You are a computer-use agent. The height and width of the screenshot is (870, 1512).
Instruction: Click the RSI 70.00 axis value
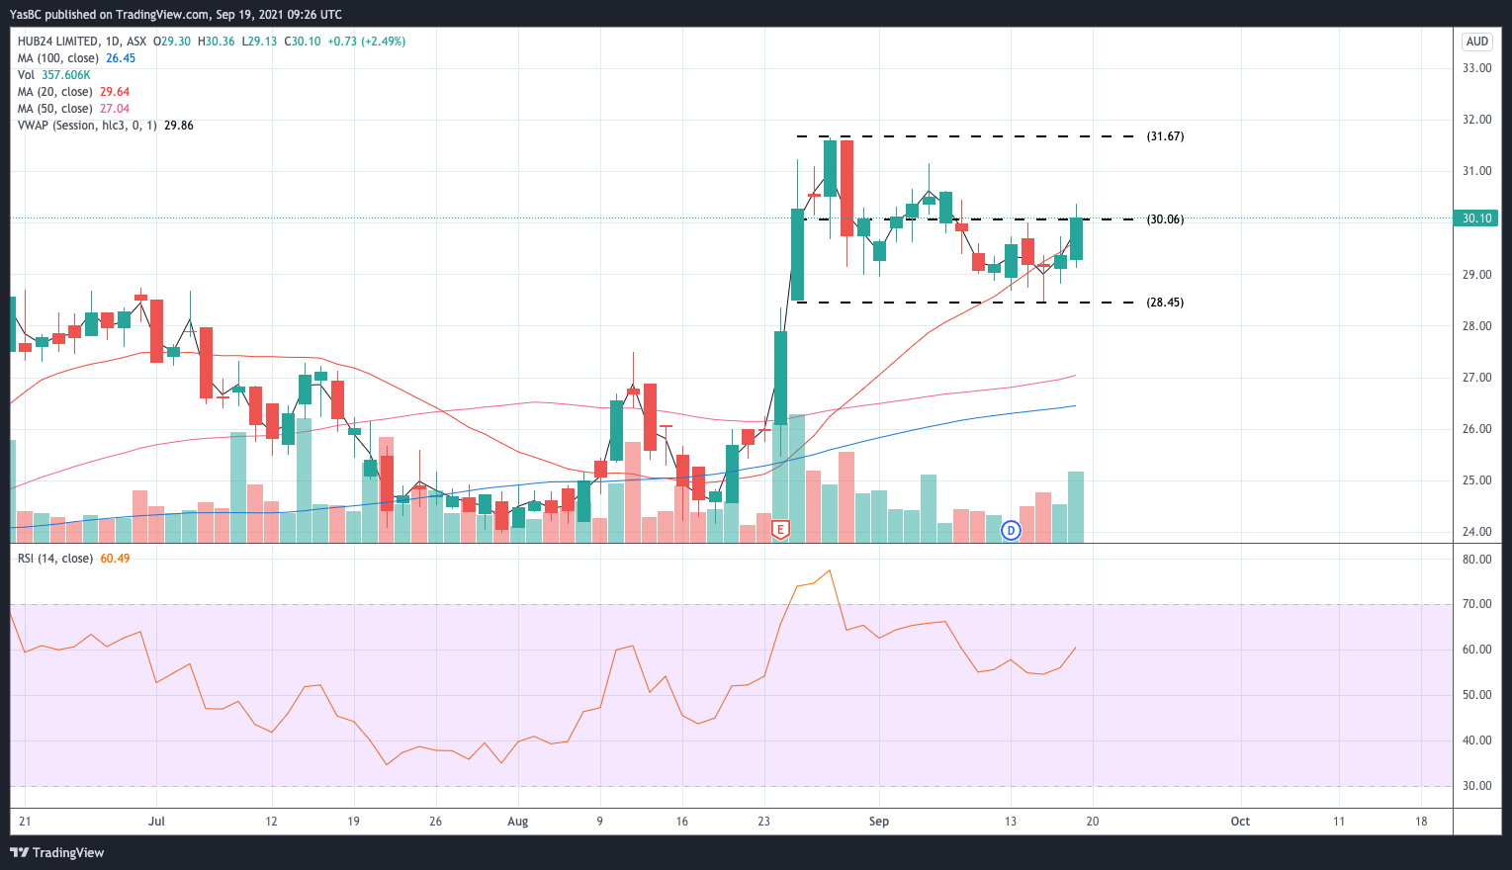point(1477,604)
